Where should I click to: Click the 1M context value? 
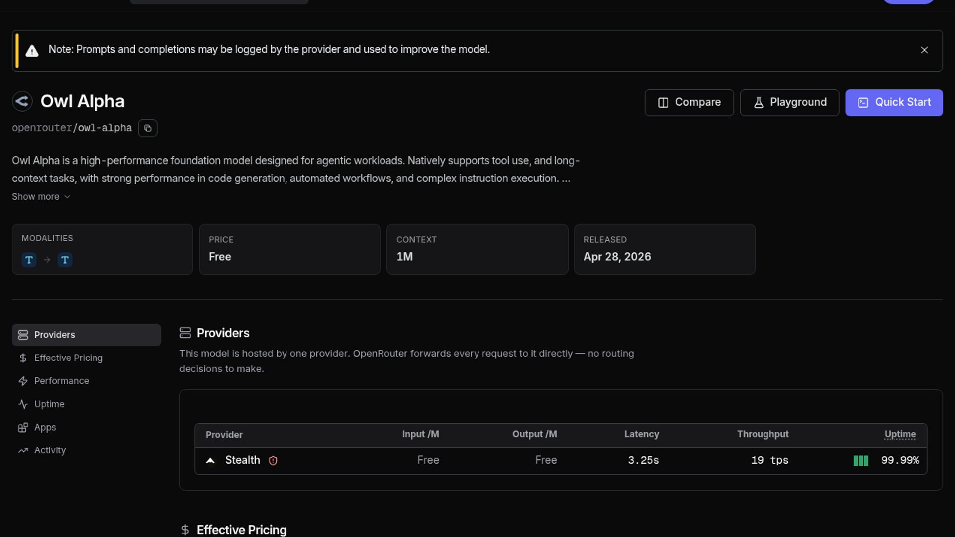(x=405, y=257)
